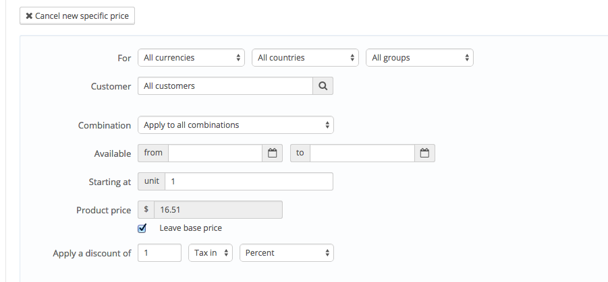Select the Apply to all combinations dropdown
This screenshot has height=282, width=608.
point(235,125)
